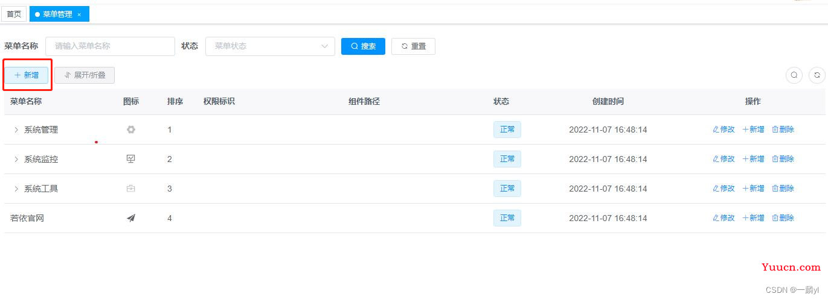Click the monitor icon in 系统监控 row
The width and height of the screenshot is (828, 300).
pos(131,159)
